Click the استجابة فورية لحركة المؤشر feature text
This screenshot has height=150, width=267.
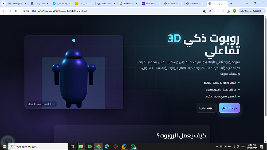pyautogui.click(x=220, y=82)
